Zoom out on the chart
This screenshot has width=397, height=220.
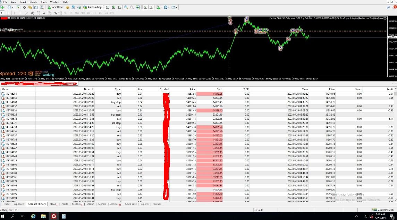(x=132, y=7)
